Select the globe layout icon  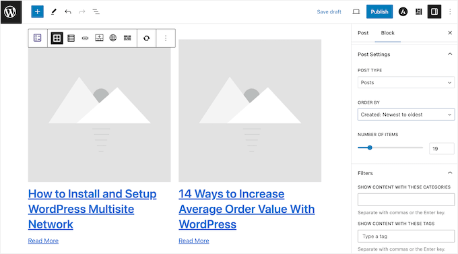tap(113, 38)
